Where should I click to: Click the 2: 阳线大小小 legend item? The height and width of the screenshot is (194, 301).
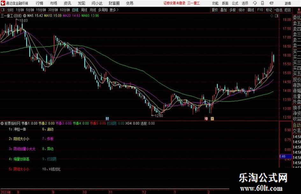click(19, 139)
